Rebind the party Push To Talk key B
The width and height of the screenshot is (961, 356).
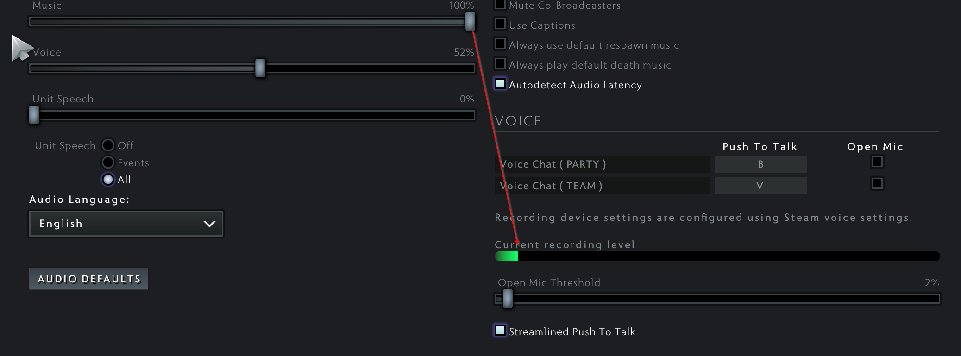pos(760,164)
